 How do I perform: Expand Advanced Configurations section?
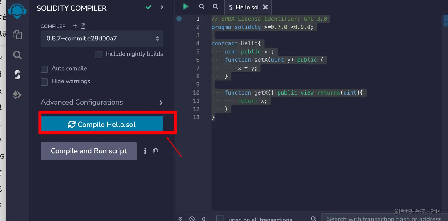pyautogui.click(x=102, y=102)
